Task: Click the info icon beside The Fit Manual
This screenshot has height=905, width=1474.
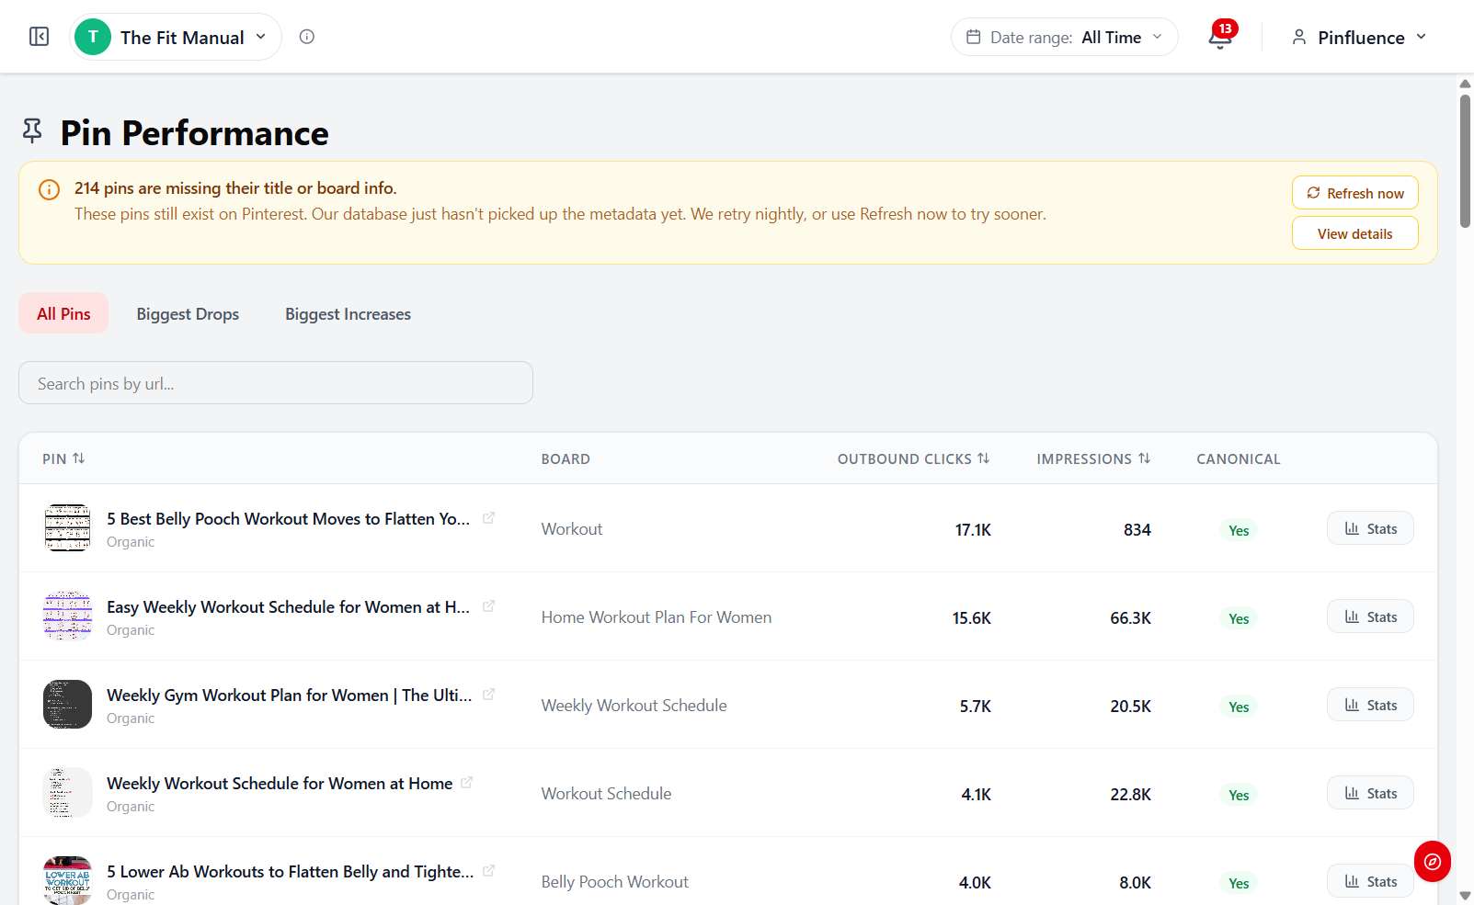Action: click(307, 37)
